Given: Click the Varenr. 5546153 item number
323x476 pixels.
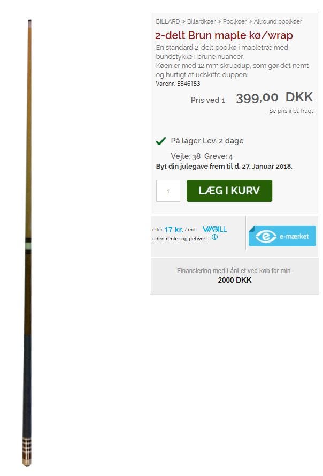Looking at the screenshot, I should (178, 84).
